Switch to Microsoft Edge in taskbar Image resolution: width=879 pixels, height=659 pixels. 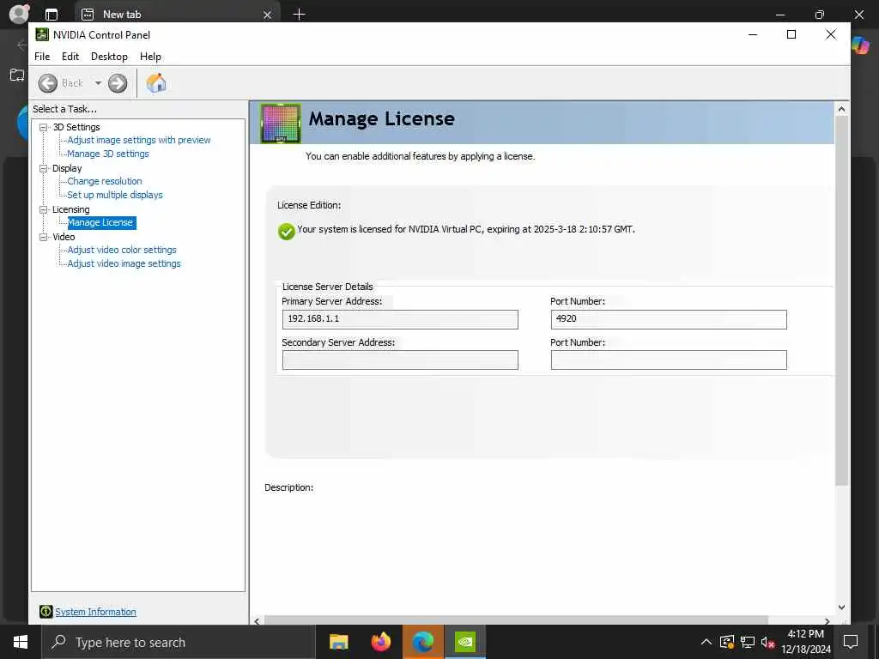pyautogui.click(x=423, y=642)
